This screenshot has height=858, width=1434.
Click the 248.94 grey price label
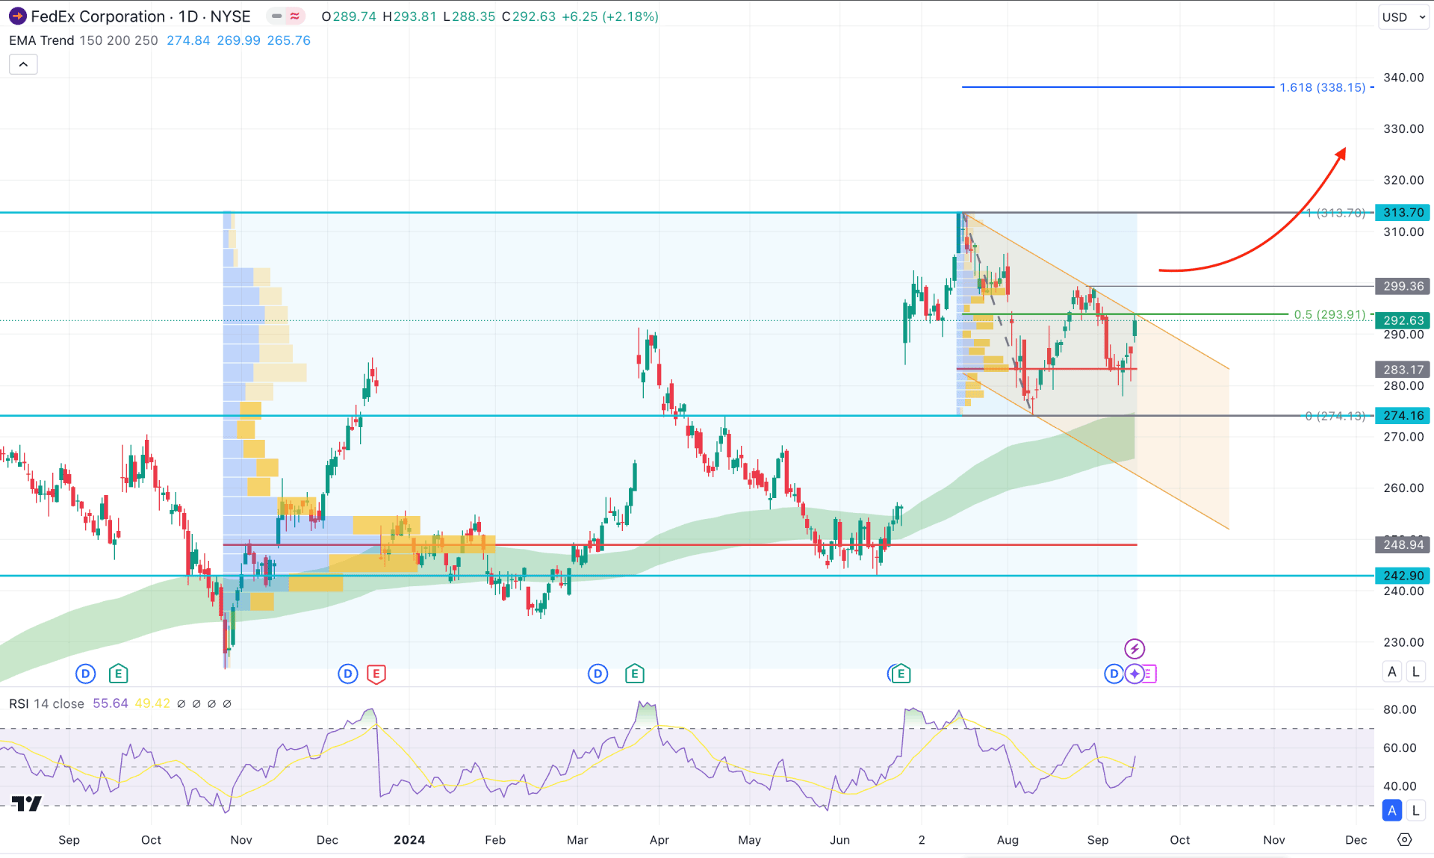(x=1403, y=544)
